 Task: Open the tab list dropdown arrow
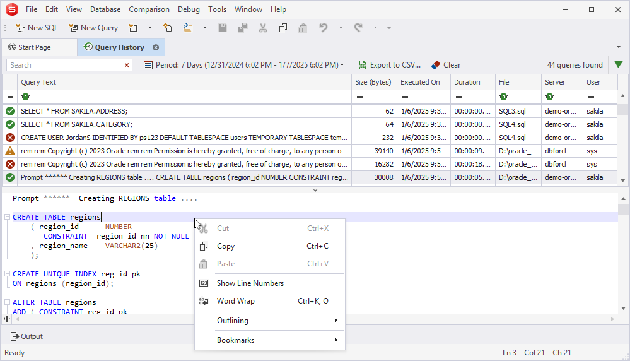click(619, 47)
